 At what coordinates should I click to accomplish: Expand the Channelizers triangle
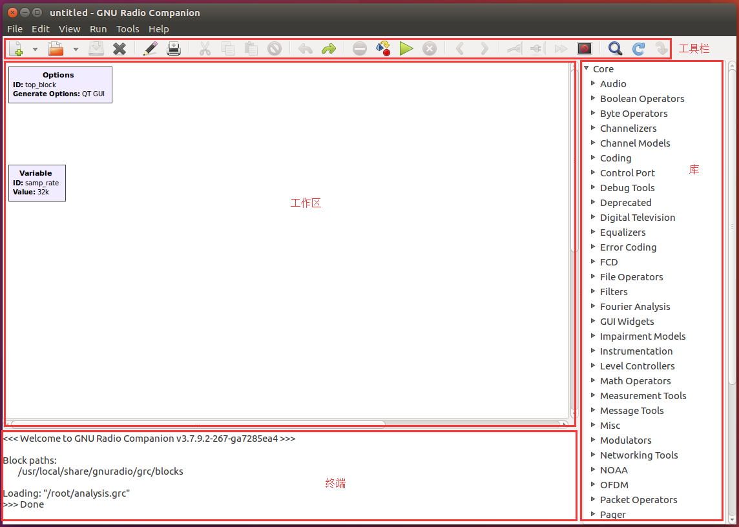593,128
